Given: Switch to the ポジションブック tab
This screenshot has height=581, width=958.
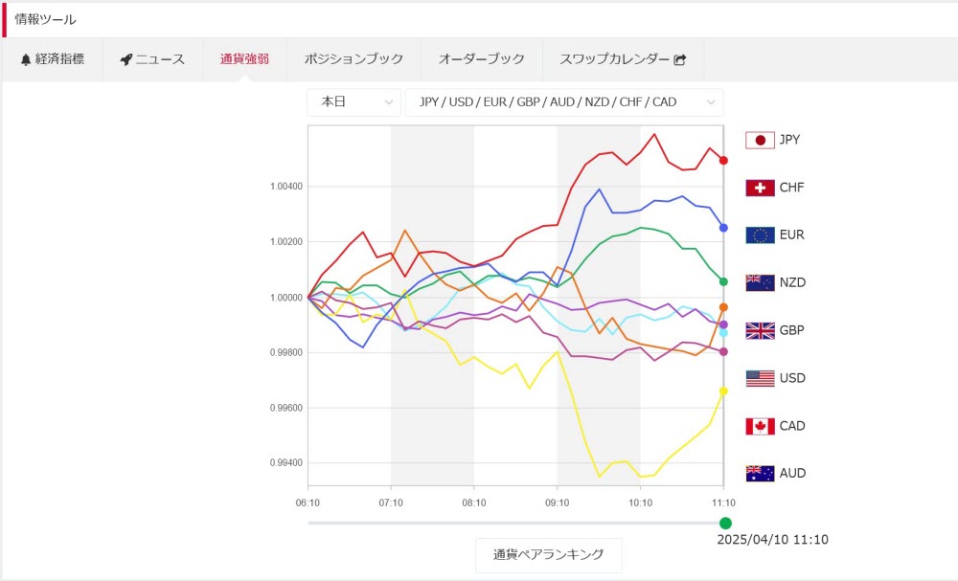Looking at the screenshot, I should [x=354, y=59].
